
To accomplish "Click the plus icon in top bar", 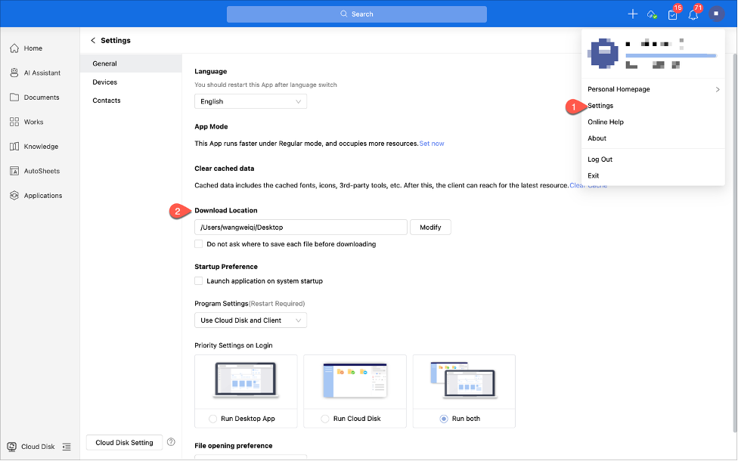I will 632,14.
